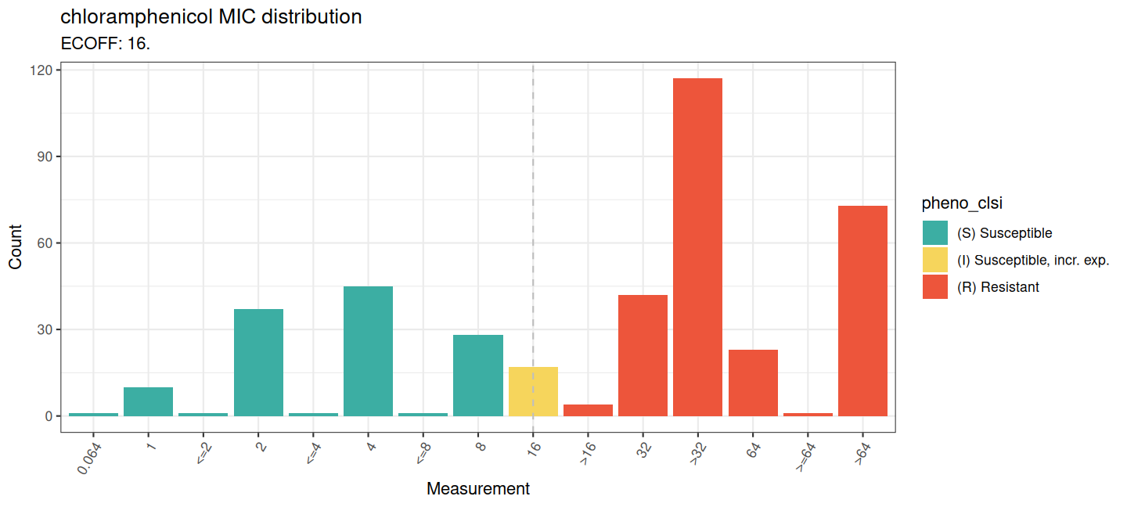The image size is (1127, 507).
Task: Click the tallest red bar for >32
Action: pyautogui.click(x=697, y=247)
